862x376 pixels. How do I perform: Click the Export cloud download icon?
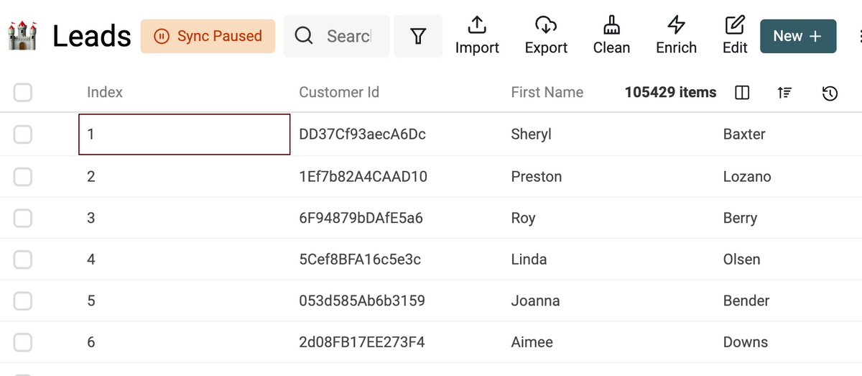tap(546, 26)
